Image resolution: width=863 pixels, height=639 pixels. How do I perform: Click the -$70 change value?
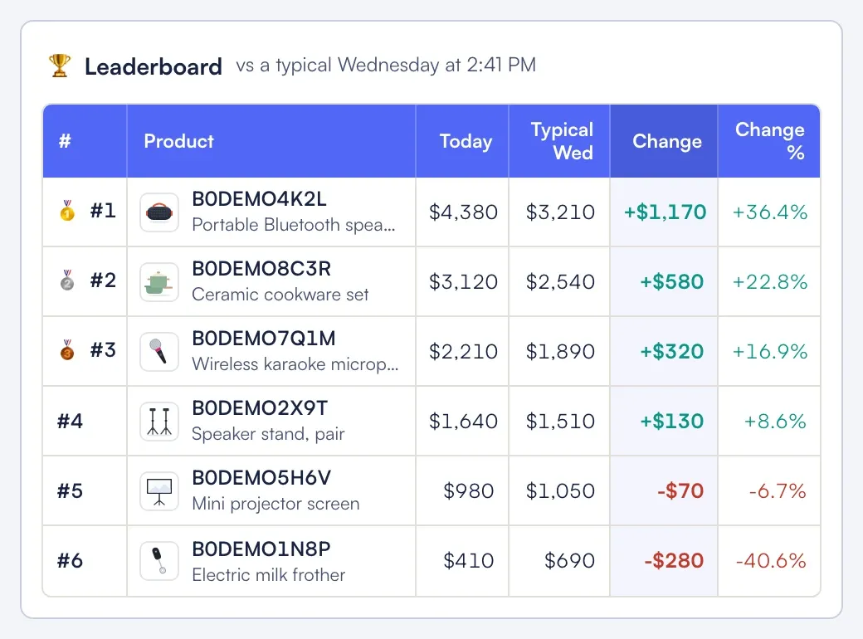[x=680, y=491]
